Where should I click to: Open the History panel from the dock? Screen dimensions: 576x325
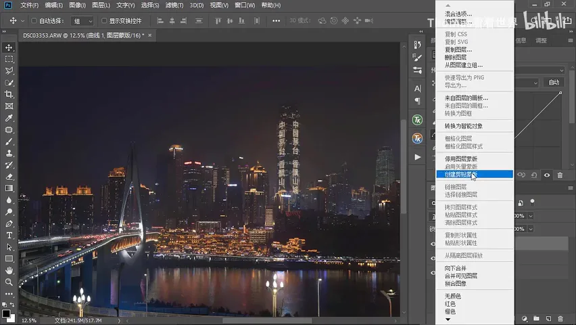417,45
